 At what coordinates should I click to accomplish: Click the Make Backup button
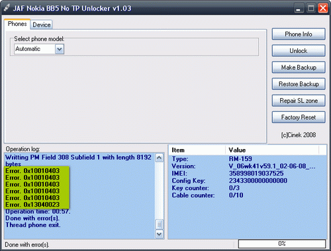click(299, 68)
